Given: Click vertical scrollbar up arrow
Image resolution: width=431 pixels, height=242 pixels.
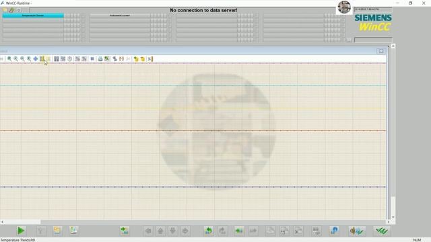Looking at the screenshot, I should (393, 46).
